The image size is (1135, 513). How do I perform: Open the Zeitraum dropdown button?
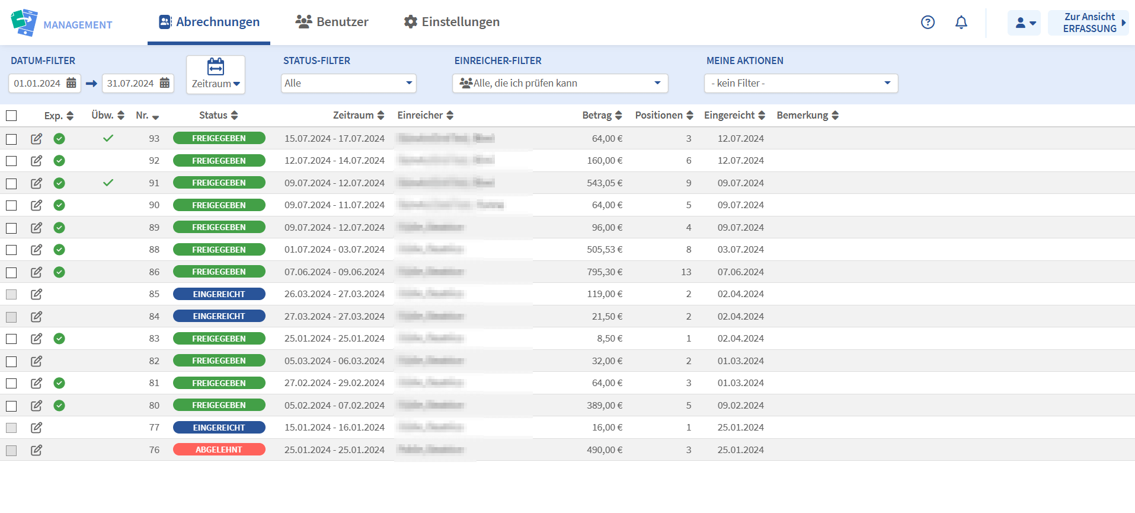tap(216, 75)
